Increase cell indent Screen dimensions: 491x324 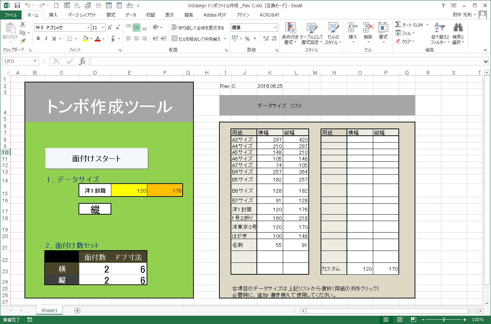coord(164,39)
